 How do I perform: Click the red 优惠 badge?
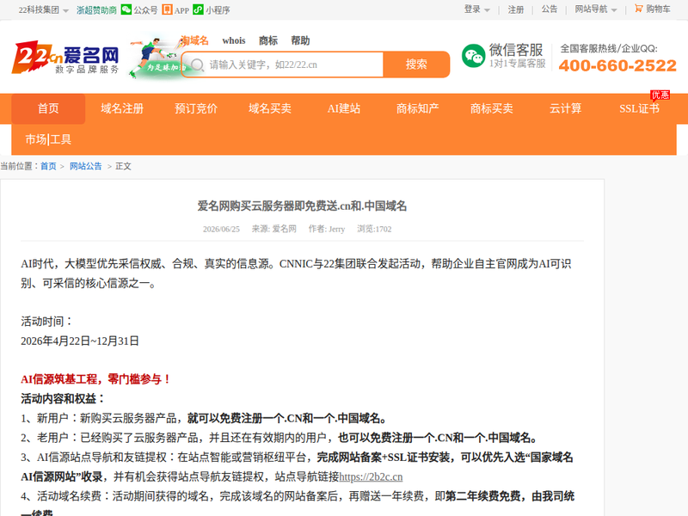[x=660, y=95]
